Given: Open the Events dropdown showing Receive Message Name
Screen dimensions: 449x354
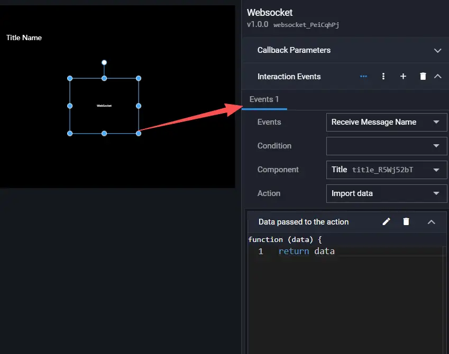Looking at the screenshot, I should [387, 122].
